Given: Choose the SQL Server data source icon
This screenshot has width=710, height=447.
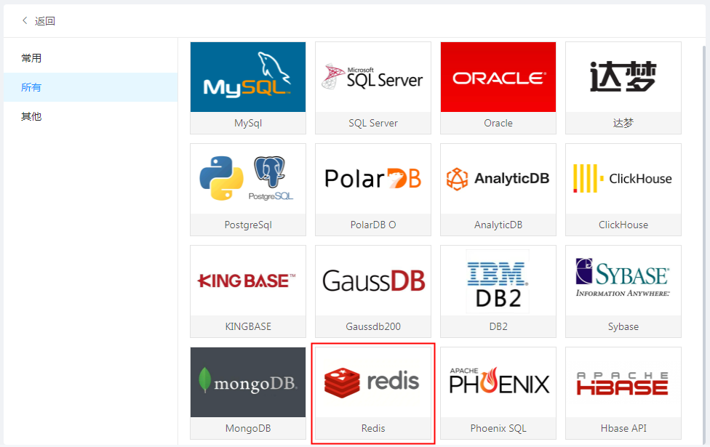Looking at the screenshot, I should [x=373, y=77].
